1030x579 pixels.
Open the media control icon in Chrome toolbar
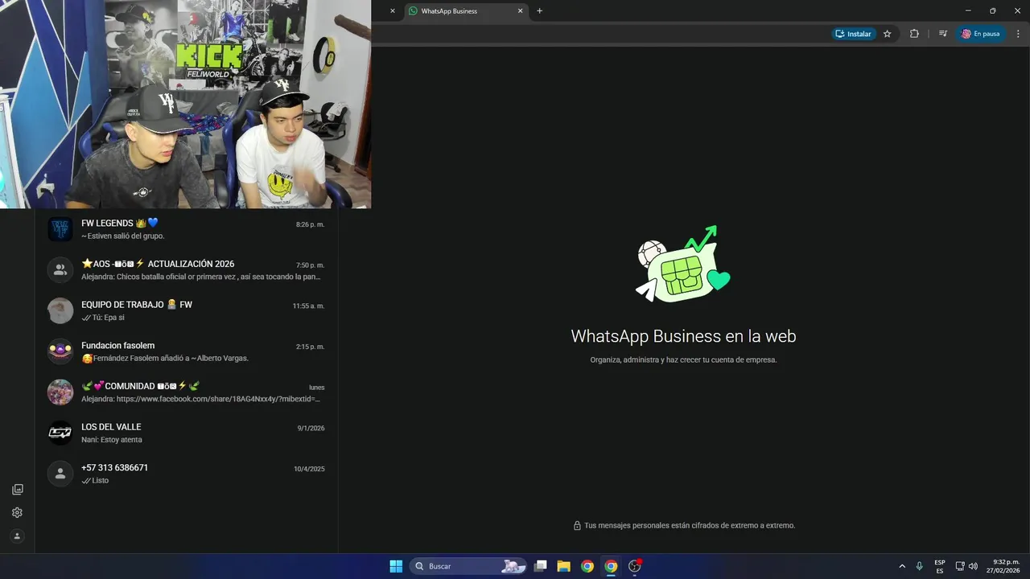(x=942, y=34)
